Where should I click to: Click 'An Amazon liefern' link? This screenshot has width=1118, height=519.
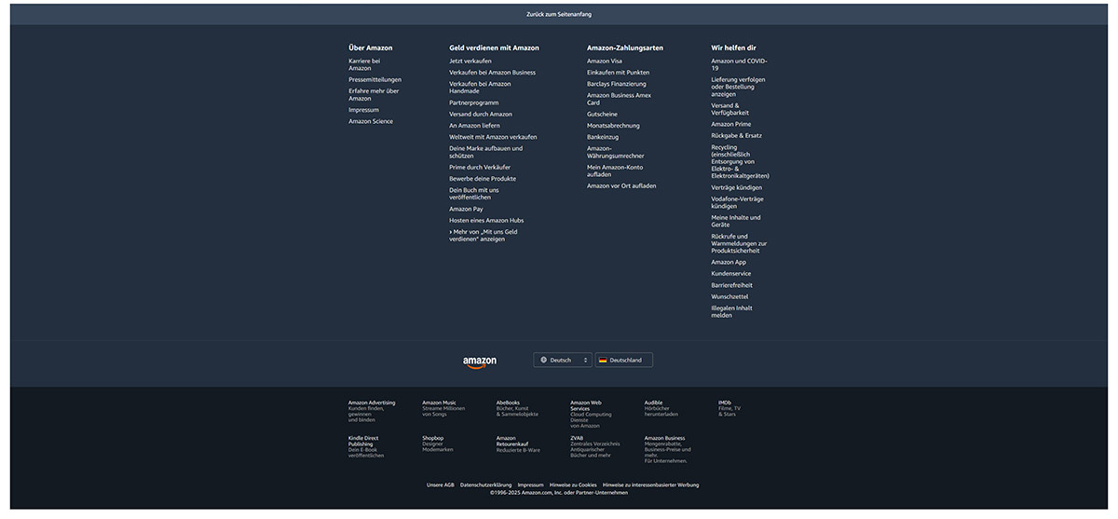point(475,125)
